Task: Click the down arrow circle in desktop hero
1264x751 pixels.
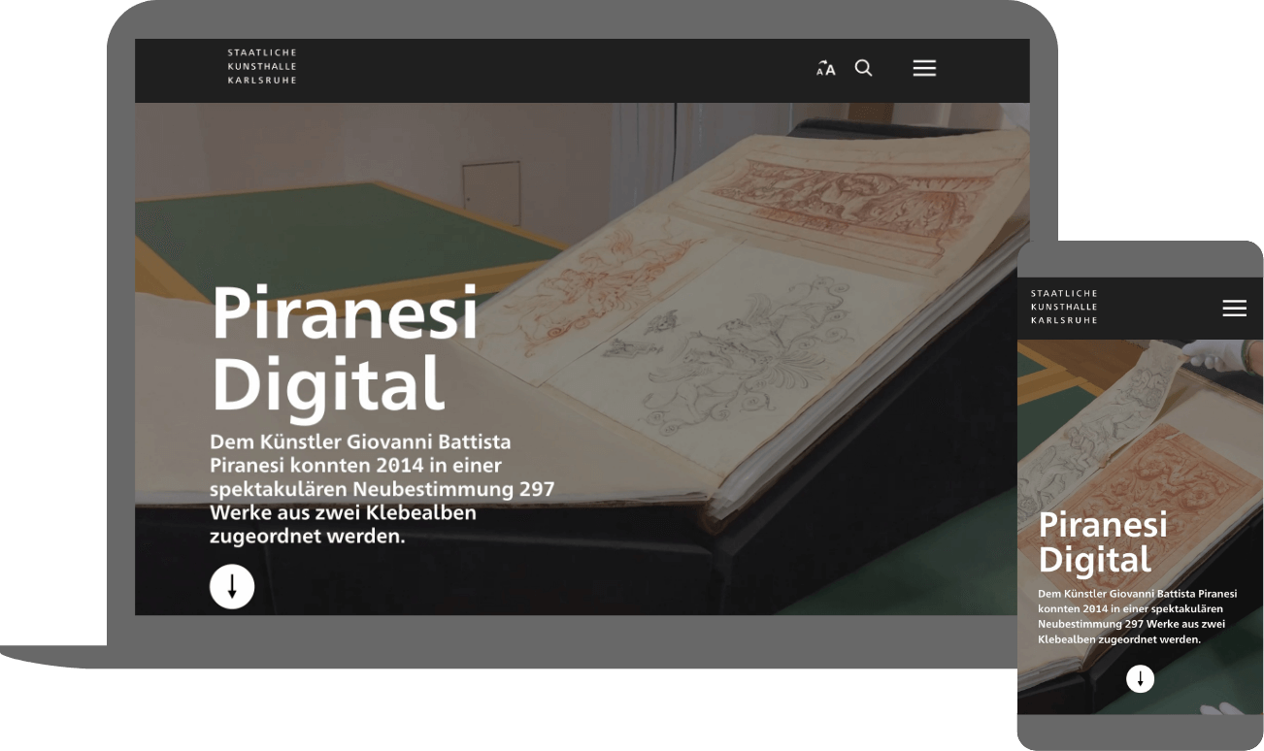Action: 232,587
